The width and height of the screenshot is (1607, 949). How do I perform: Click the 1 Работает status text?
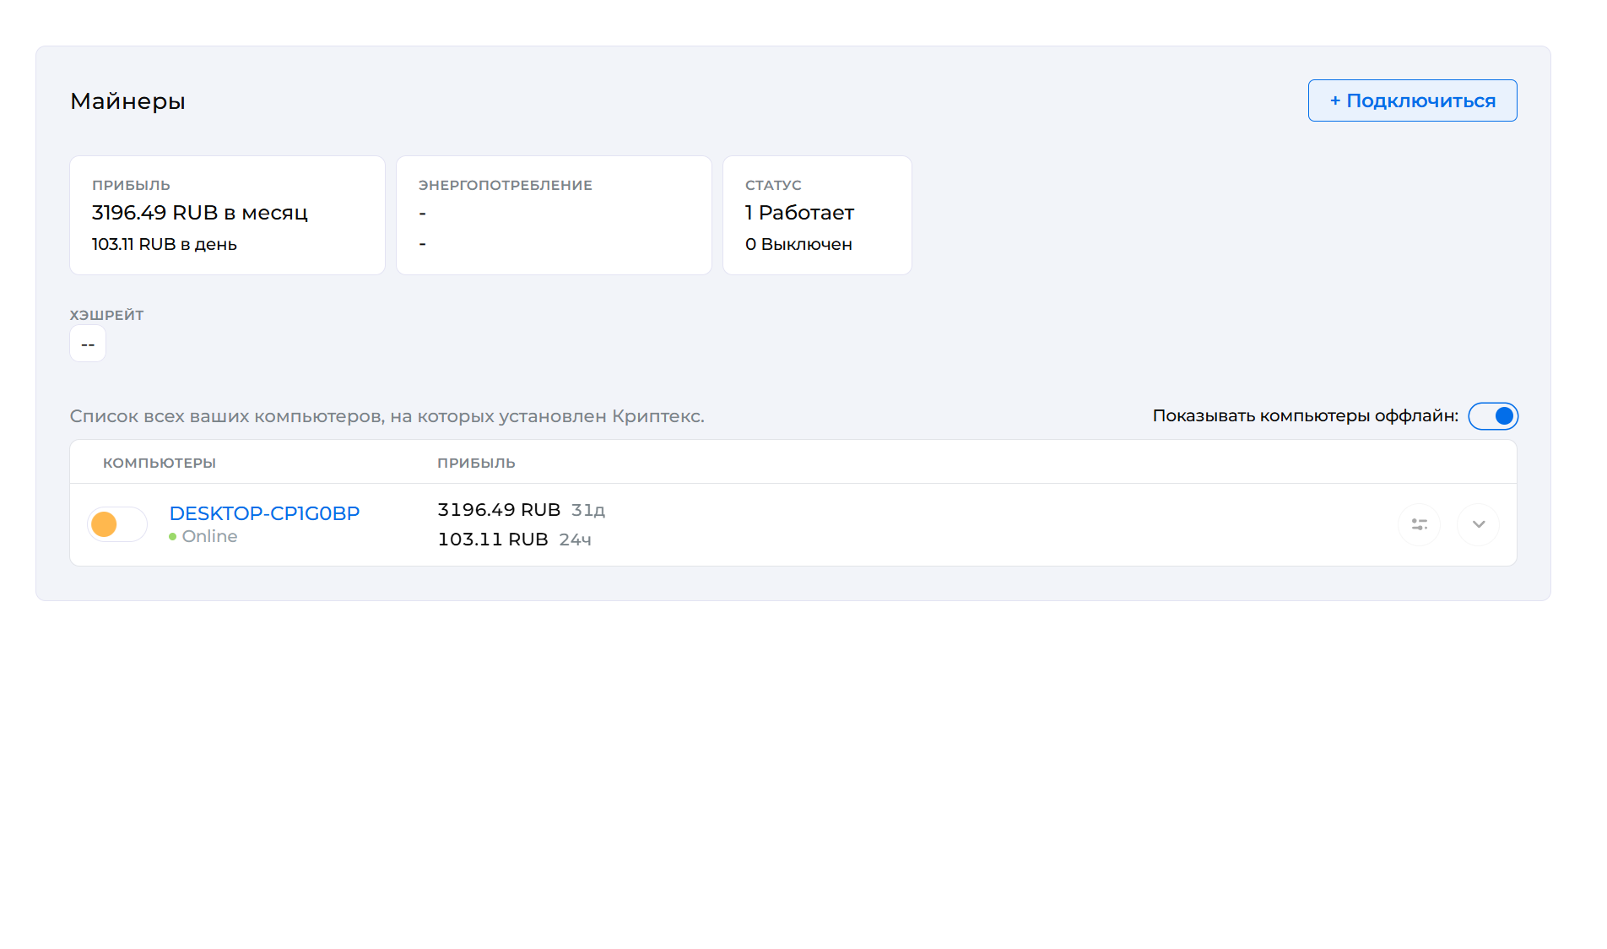click(x=799, y=213)
